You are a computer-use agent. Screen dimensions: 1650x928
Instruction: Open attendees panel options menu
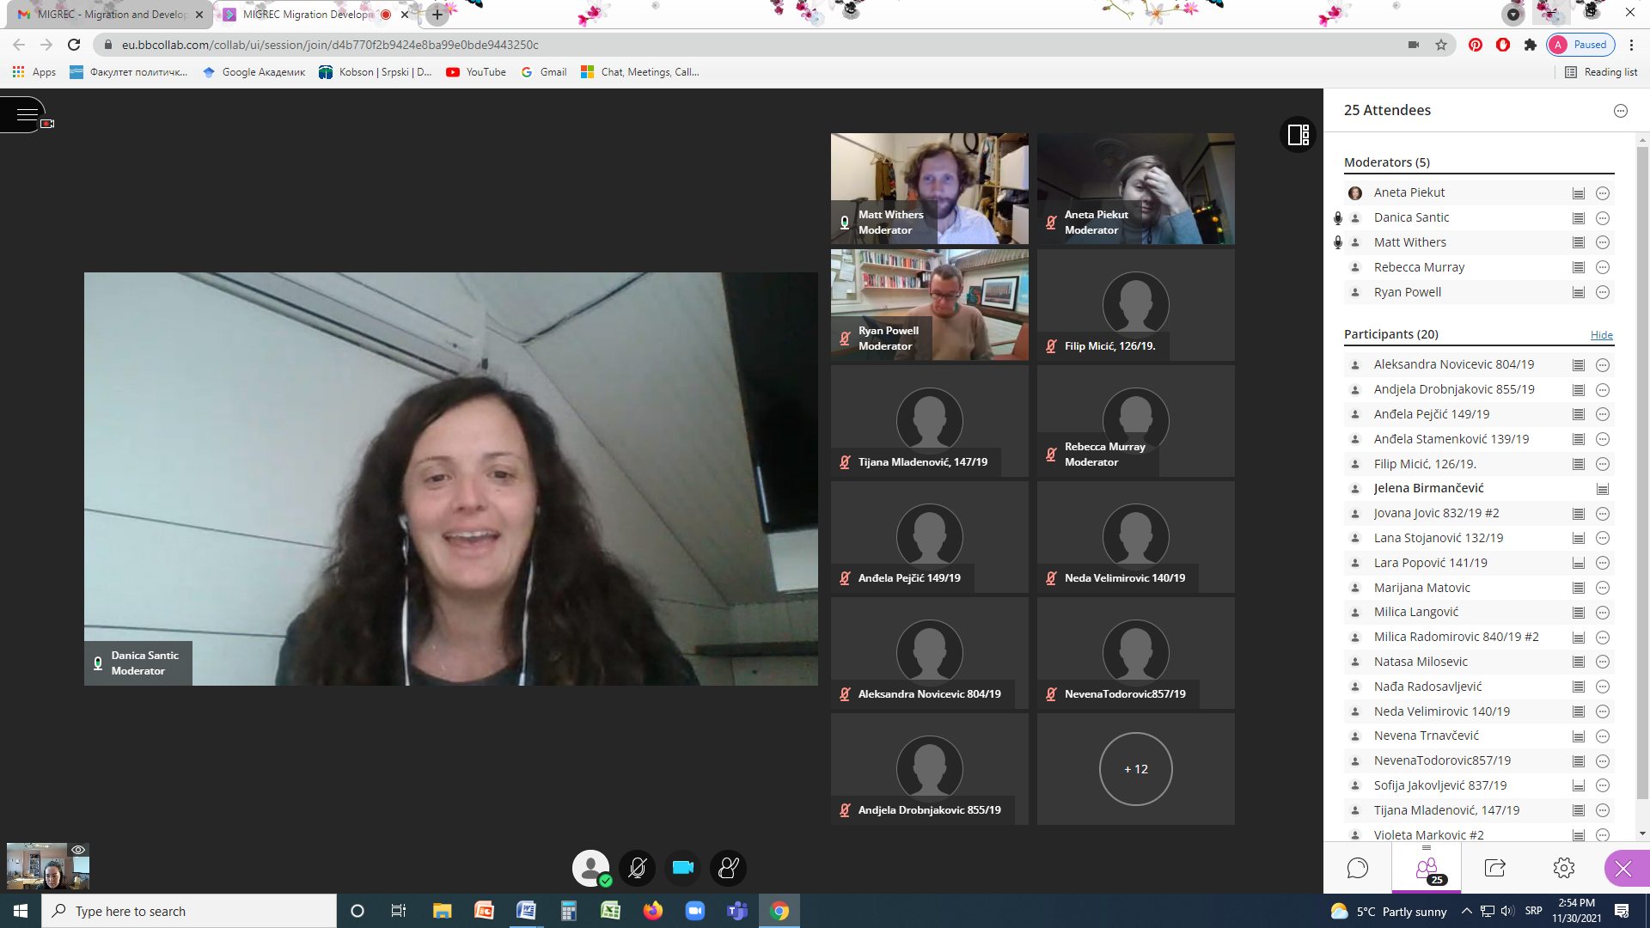click(1621, 111)
